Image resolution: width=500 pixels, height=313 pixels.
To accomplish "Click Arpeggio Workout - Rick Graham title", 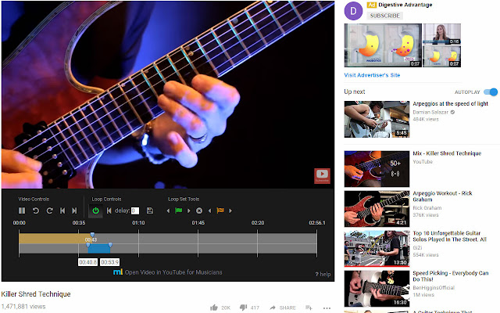I will (442, 196).
